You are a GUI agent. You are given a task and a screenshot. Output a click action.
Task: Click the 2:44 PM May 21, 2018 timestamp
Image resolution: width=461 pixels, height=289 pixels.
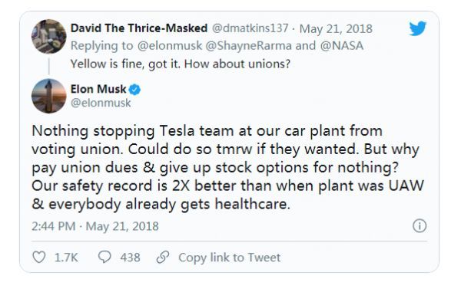95,226
